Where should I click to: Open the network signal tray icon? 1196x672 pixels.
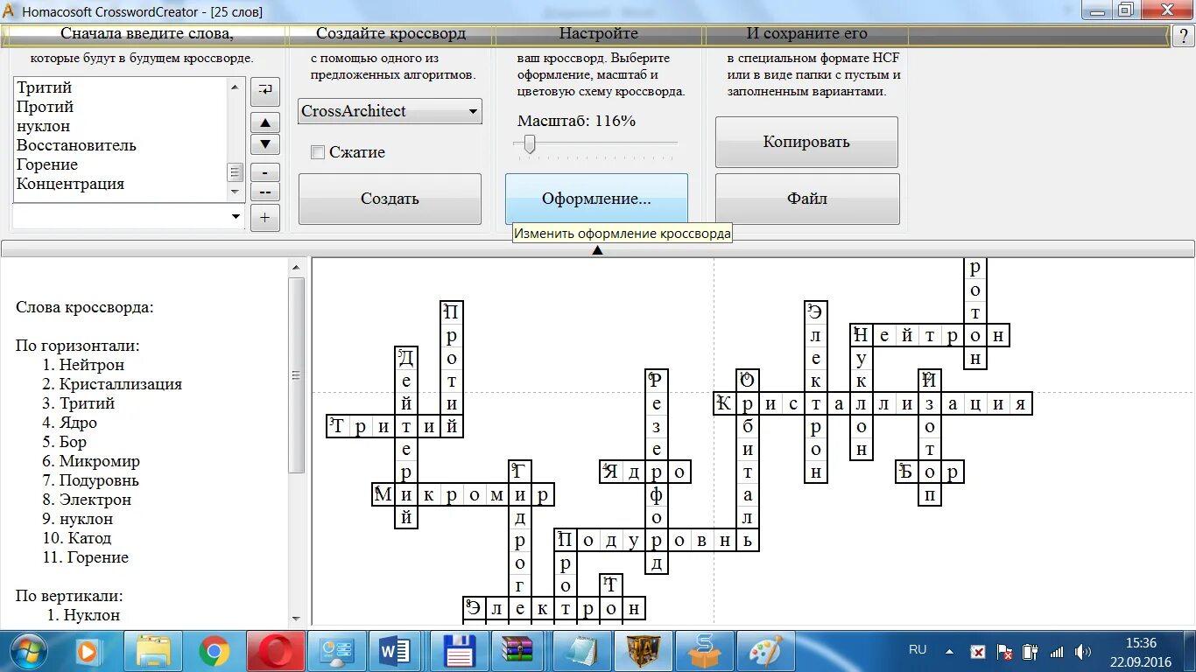1057,652
